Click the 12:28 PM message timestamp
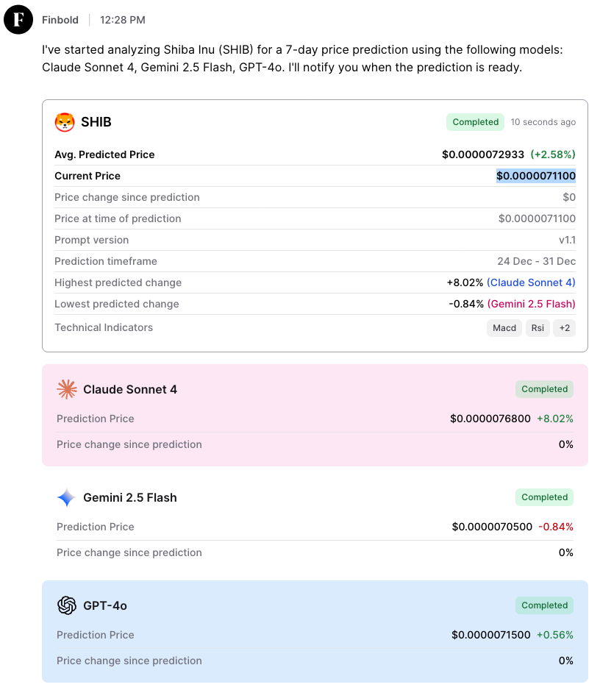 tap(123, 20)
